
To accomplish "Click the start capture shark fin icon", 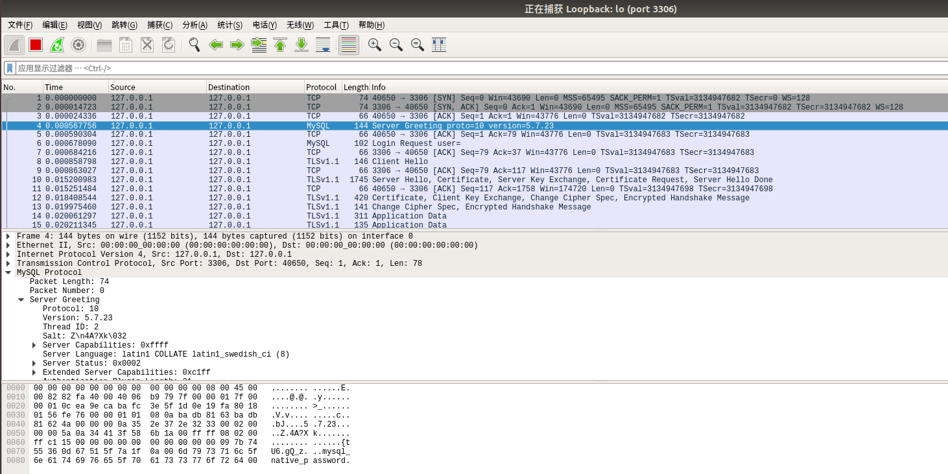I will click(x=14, y=45).
